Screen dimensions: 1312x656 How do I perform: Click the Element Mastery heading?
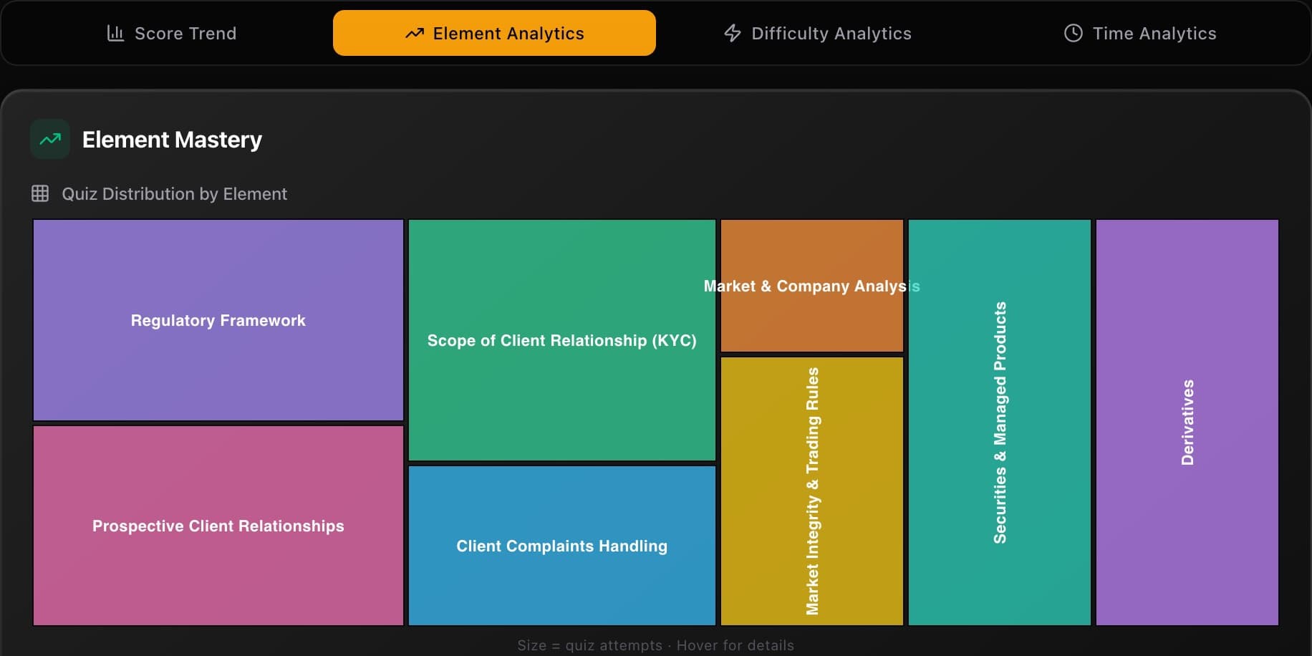(x=172, y=140)
